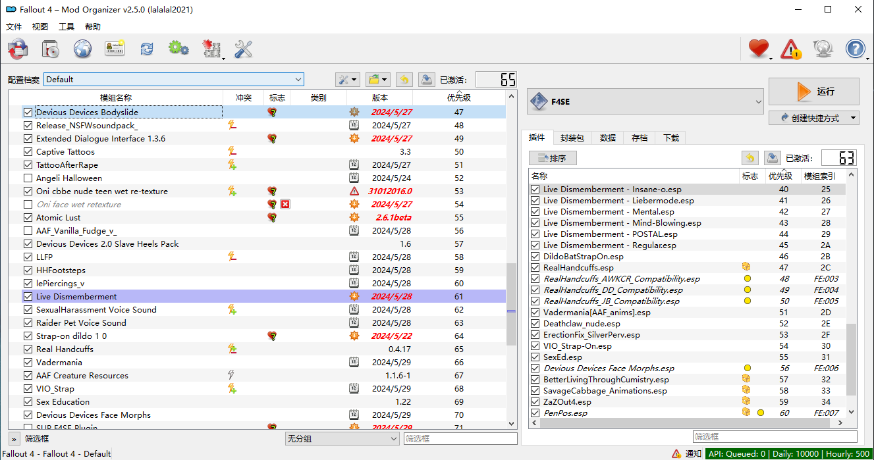Switch to the 存档 tab
The width and height of the screenshot is (874, 460).
(x=640, y=138)
